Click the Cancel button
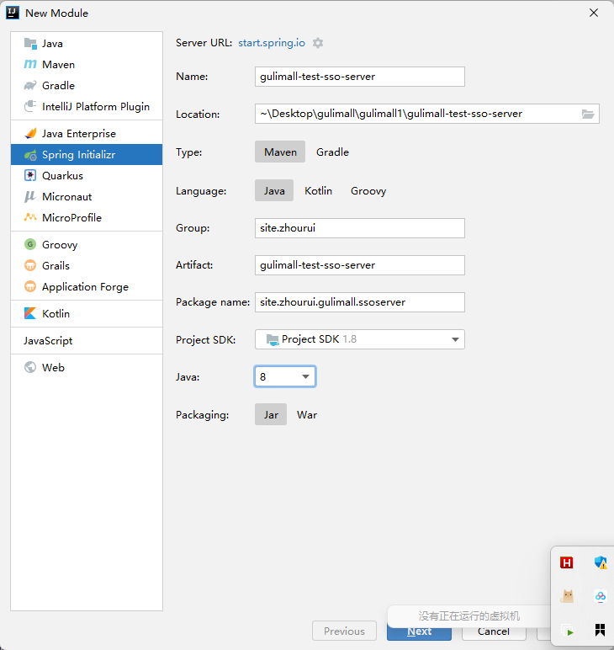 (494, 631)
